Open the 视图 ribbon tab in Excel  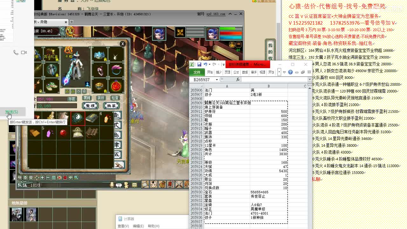262,72
